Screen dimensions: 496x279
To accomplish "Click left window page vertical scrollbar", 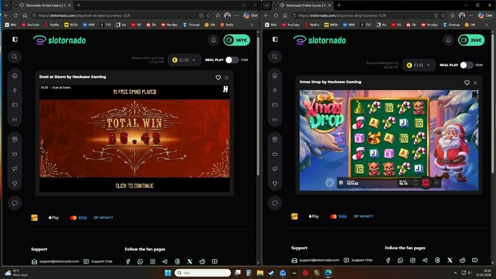I will tap(258, 106).
